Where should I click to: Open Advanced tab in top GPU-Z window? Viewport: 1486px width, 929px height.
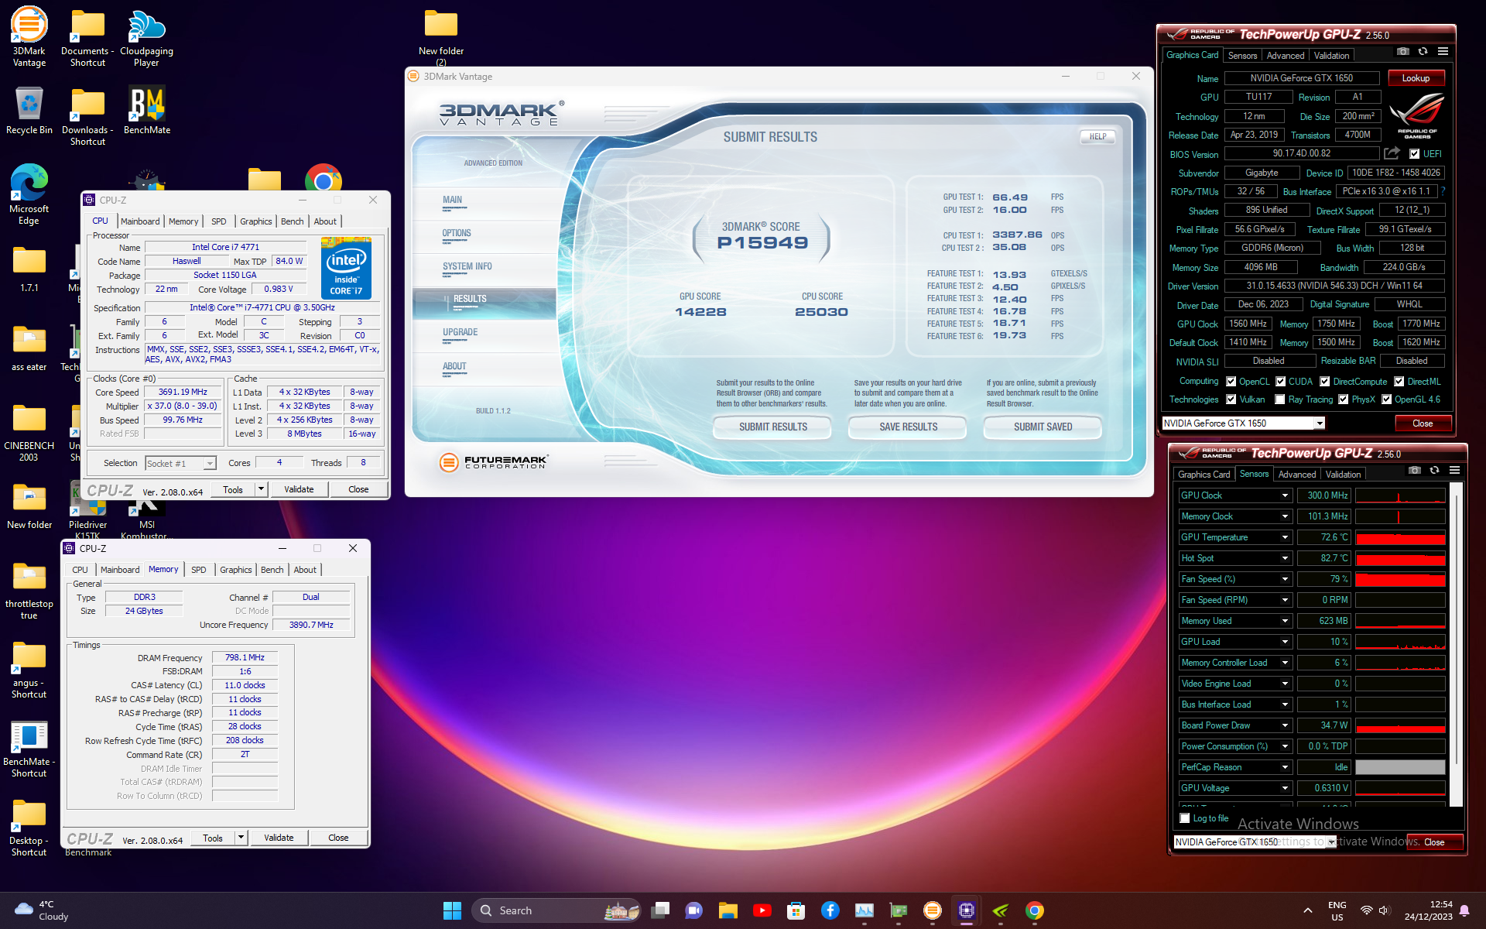click(x=1285, y=56)
